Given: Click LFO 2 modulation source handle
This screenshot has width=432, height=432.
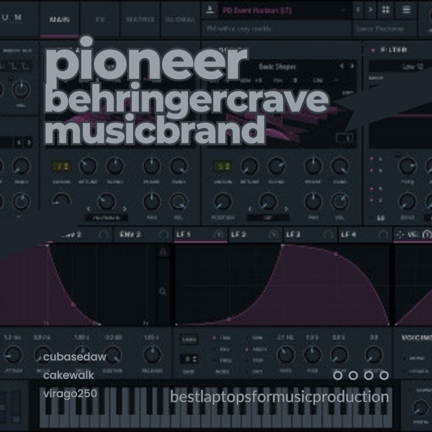Looking at the screenshot, I should click(x=273, y=235).
